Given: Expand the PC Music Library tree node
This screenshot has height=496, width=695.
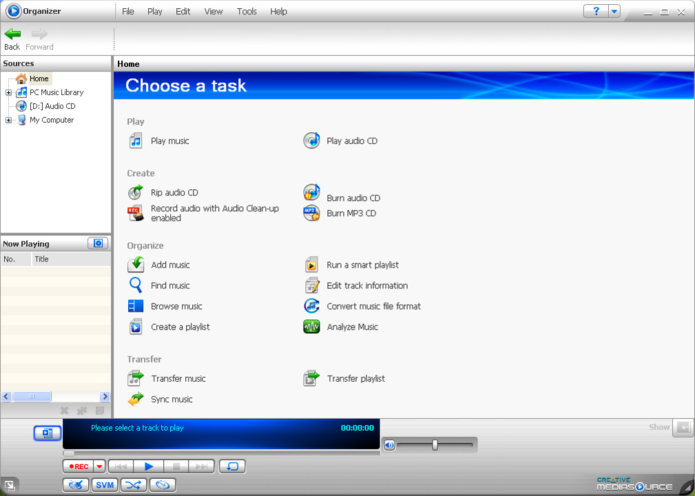Looking at the screenshot, I should click(8, 92).
